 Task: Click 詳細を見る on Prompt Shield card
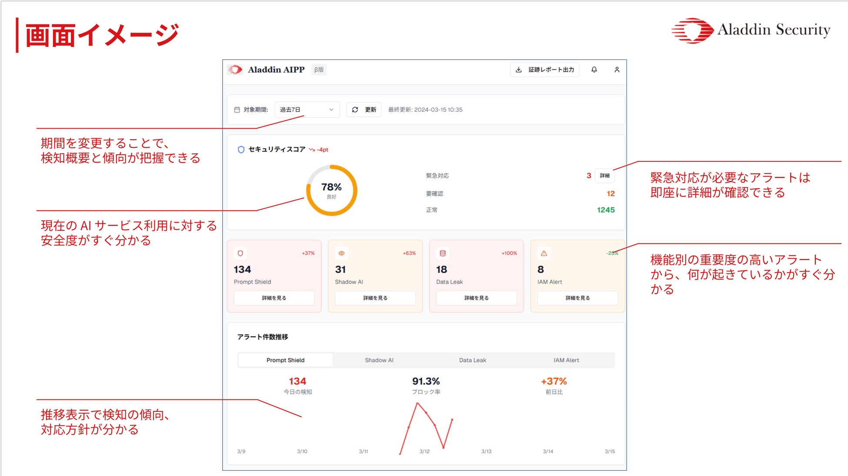274,298
